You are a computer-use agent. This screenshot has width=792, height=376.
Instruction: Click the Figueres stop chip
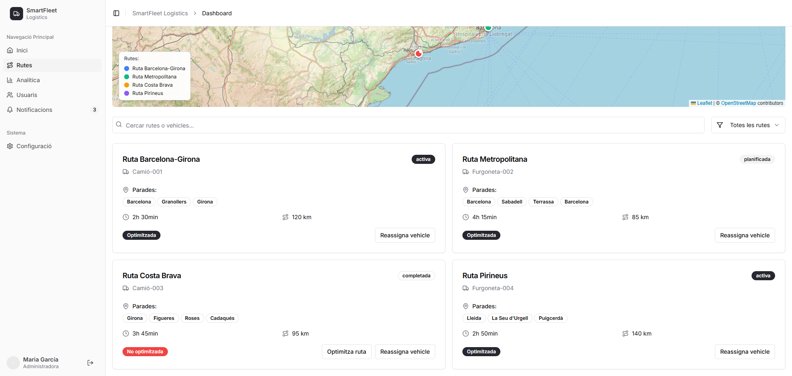(x=164, y=318)
